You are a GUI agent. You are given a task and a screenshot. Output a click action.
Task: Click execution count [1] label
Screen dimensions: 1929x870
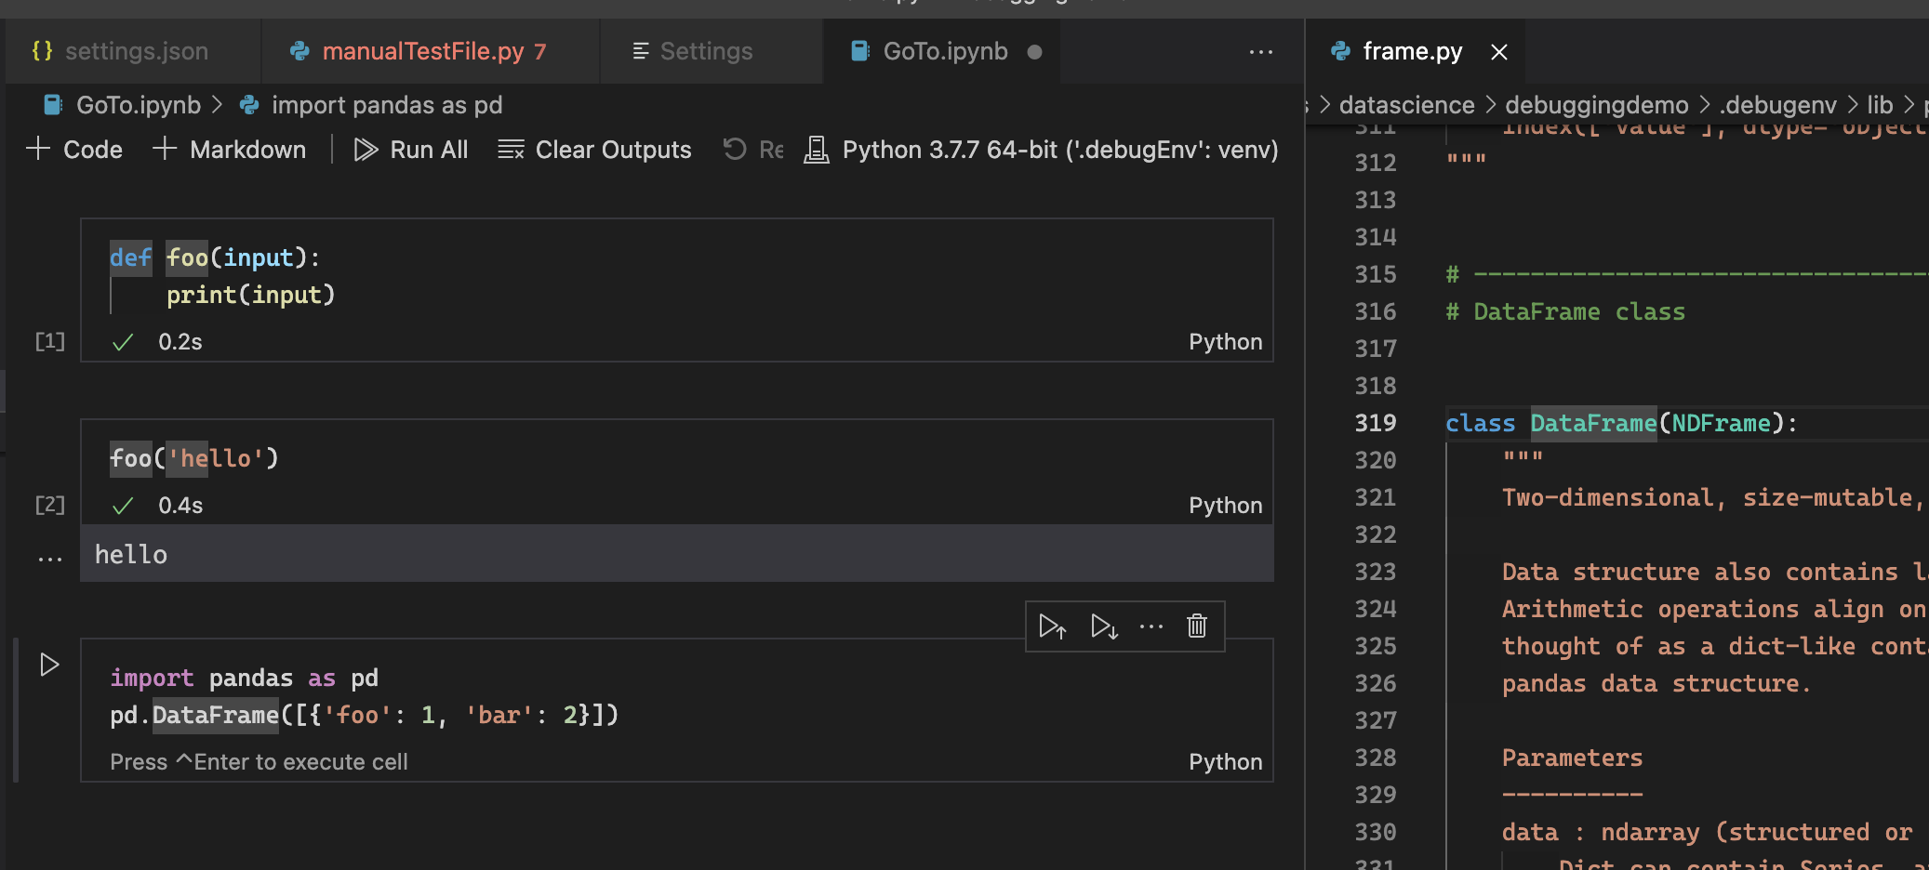tap(50, 341)
